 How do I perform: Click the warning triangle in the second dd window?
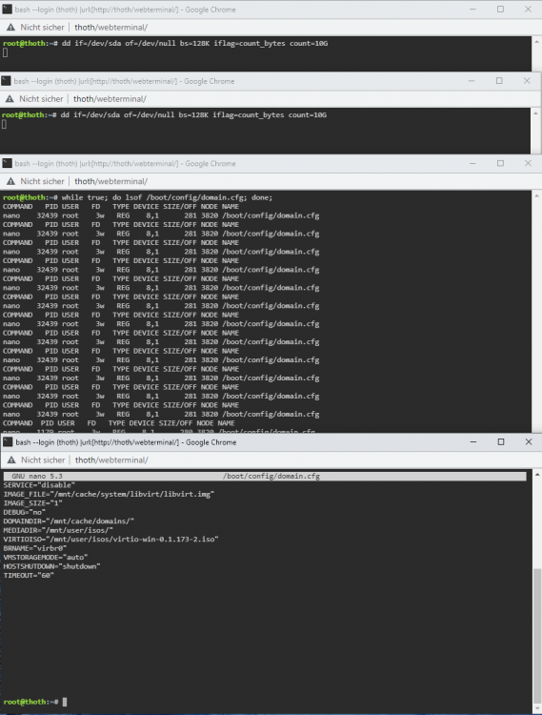[x=10, y=99]
